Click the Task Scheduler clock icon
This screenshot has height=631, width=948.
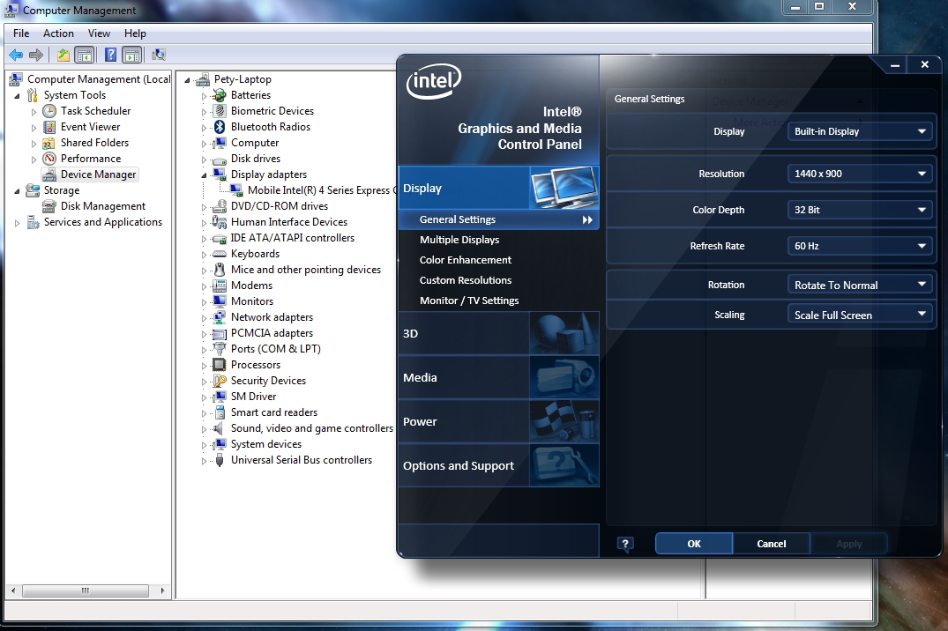click(x=49, y=111)
